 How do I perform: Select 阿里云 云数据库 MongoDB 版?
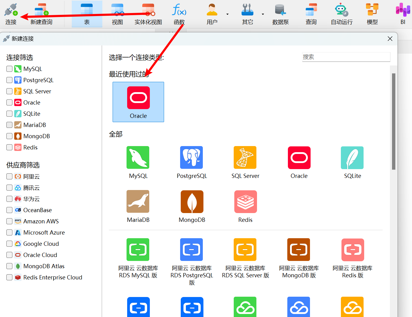coord(299,259)
